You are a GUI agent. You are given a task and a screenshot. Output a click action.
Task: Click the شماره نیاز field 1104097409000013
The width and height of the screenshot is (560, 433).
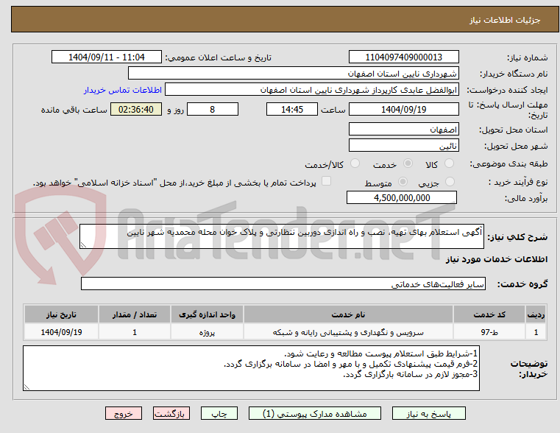(403, 57)
